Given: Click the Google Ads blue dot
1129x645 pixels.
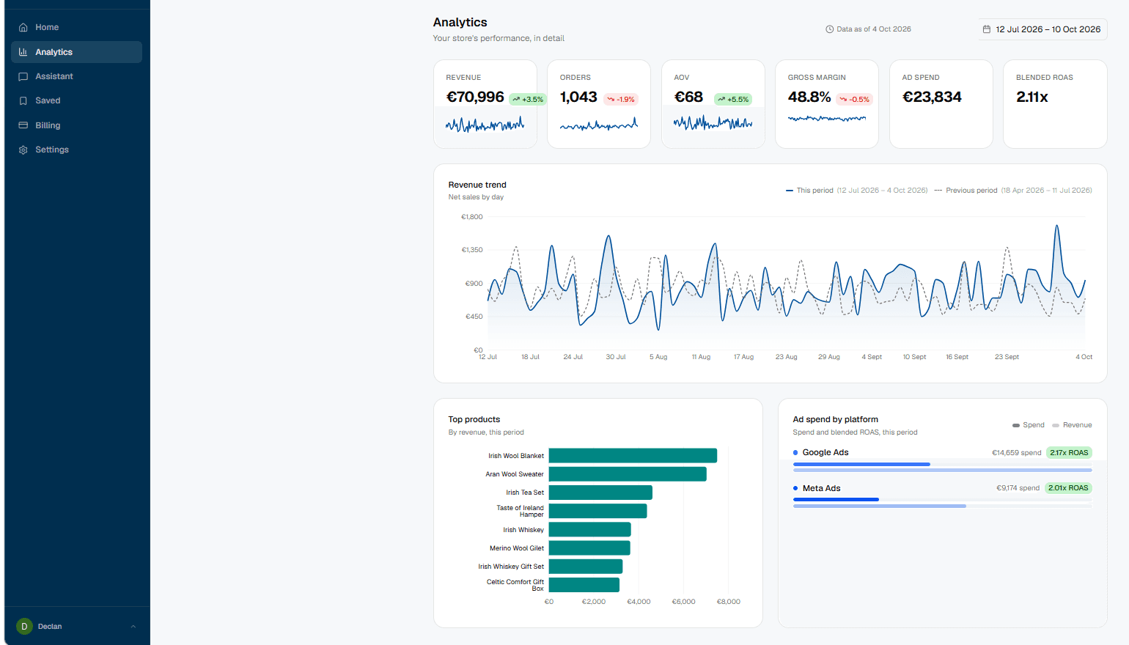Looking at the screenshot, I should tap(795, 453).
